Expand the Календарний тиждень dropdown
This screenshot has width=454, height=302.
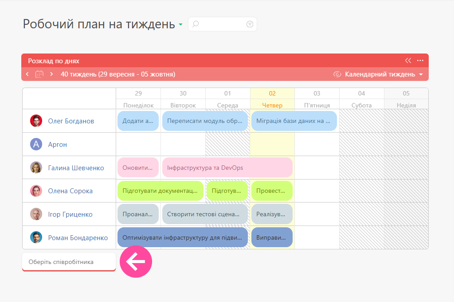384,74
